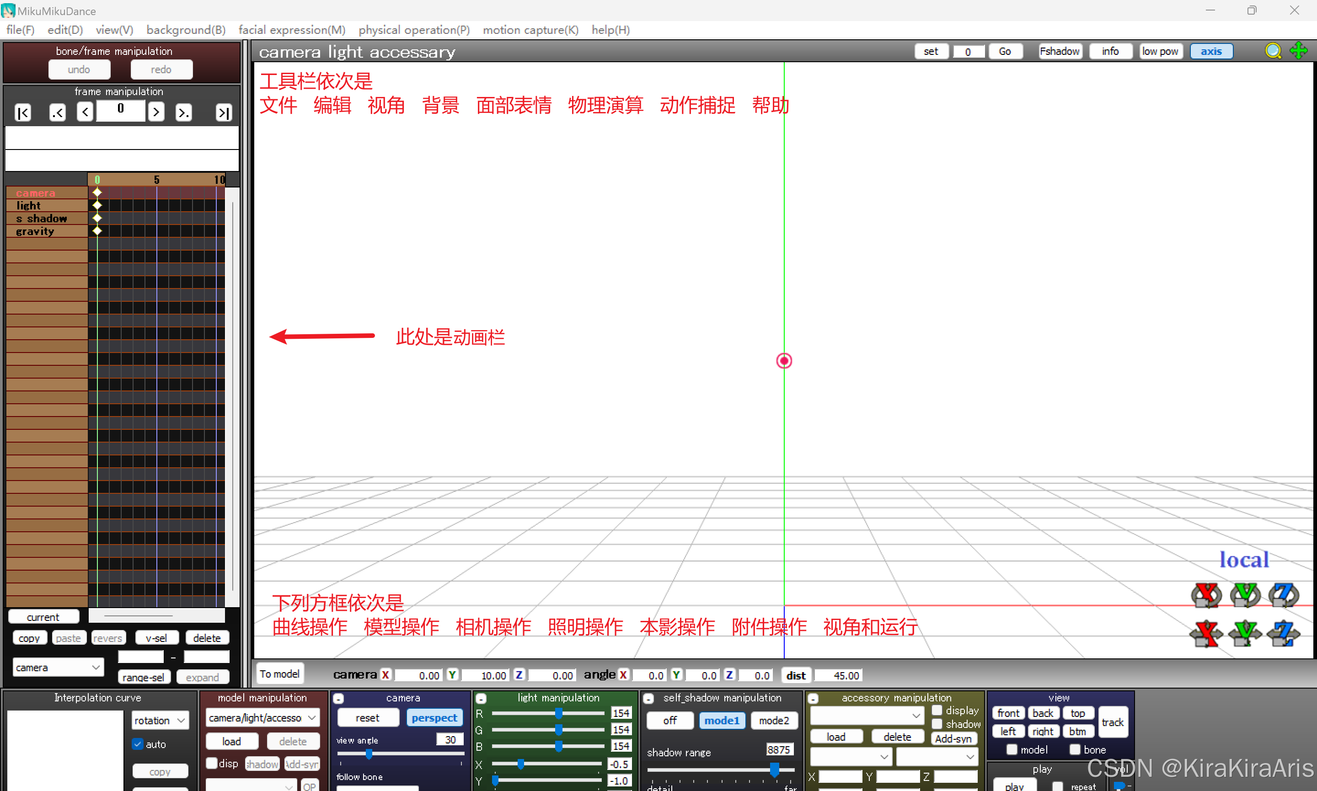The image size is (1317, 791).
Task: Jump to first frame button
Action: (x=23, y=112)
